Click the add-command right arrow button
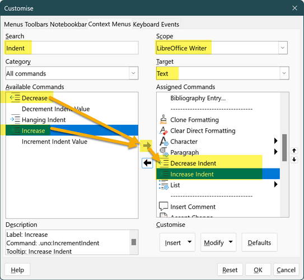 147,146
